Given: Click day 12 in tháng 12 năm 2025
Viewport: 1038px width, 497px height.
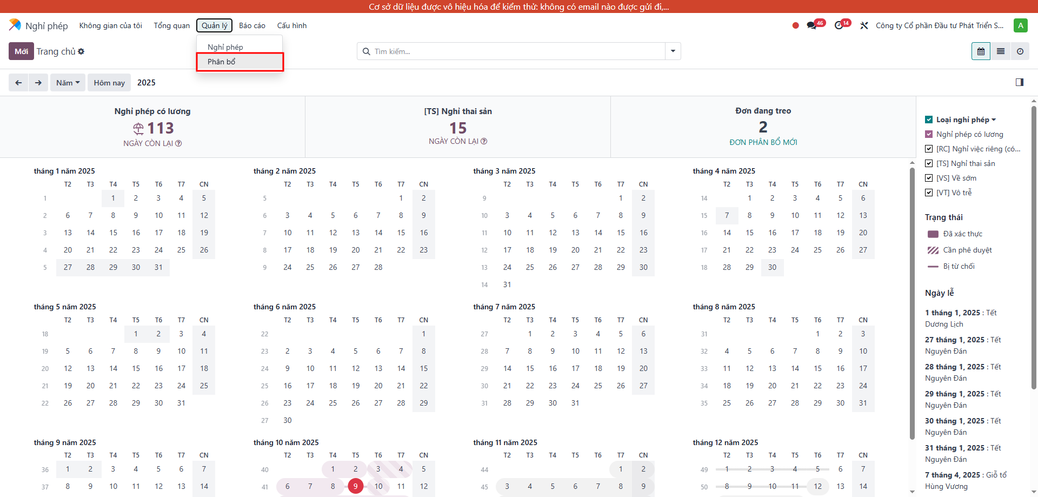Looking at the screenshot, I should tap(817, 486).
